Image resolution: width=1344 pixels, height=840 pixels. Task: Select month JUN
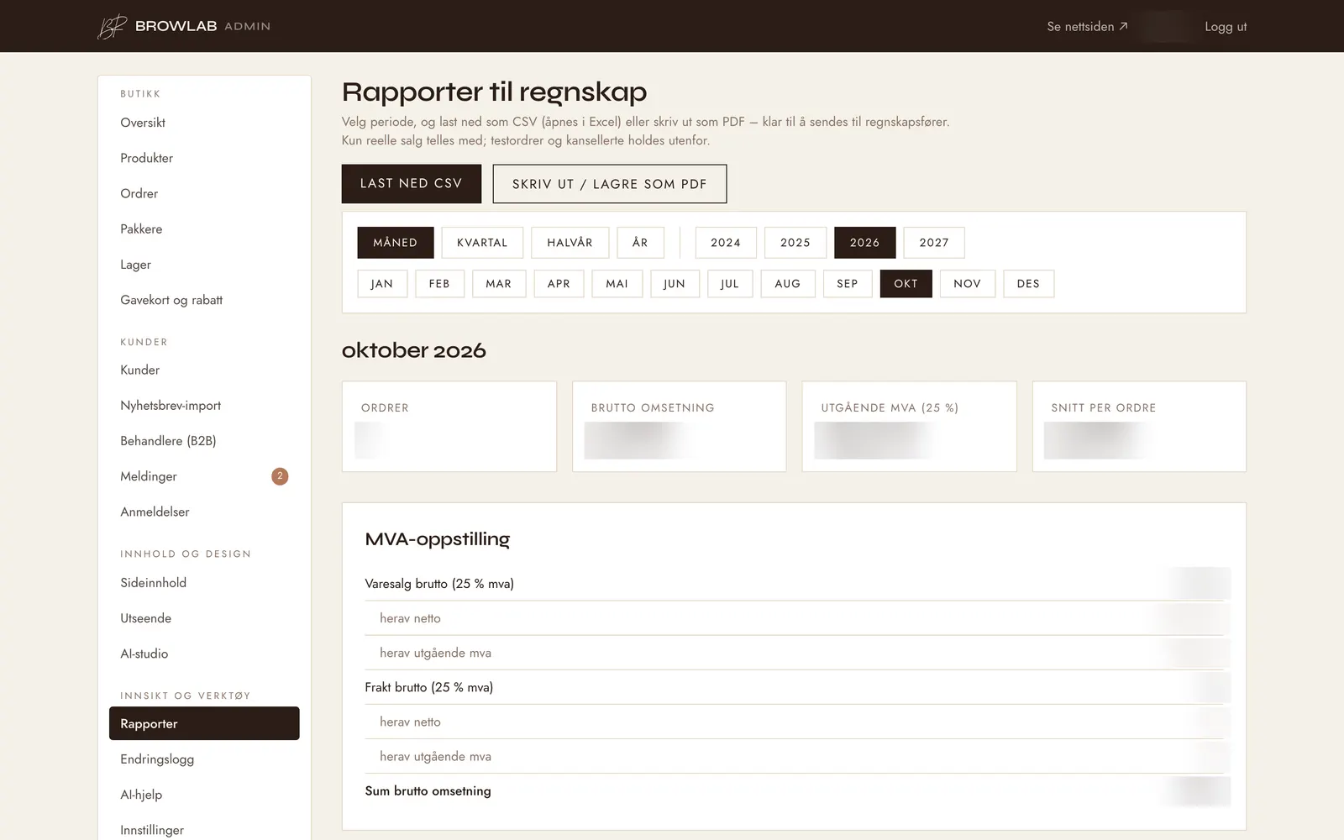click(x=675, y=284)
